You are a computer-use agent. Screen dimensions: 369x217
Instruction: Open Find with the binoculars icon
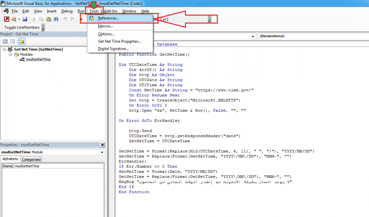click(x=56, y=19)
